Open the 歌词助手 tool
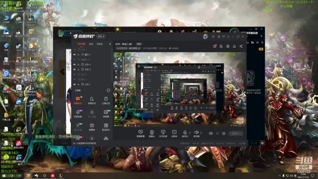The image size is (318, 179). (x=106, y=127)
